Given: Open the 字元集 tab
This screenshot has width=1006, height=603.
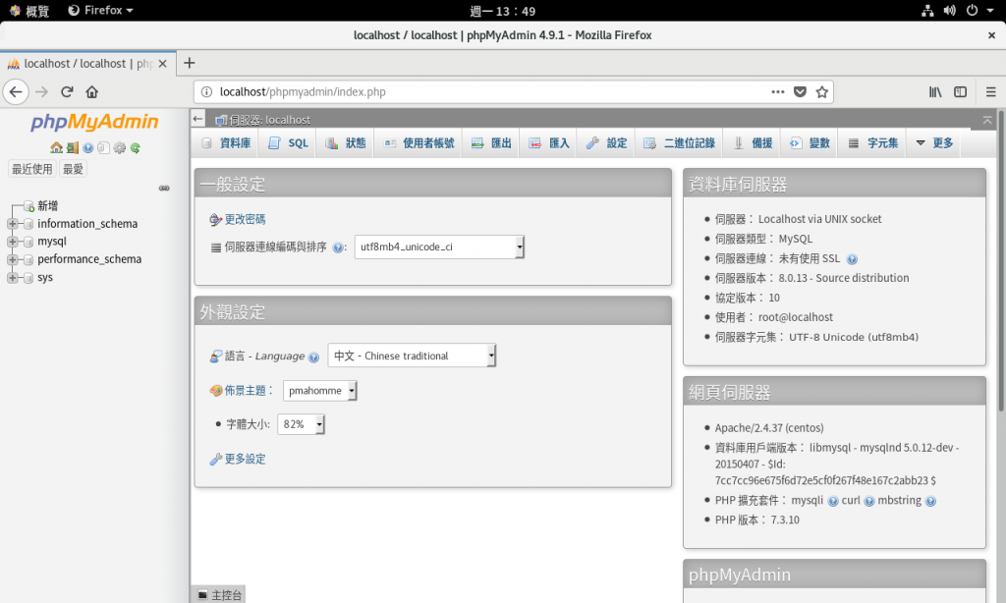Looking at the screenshot, I should [872, 143].
